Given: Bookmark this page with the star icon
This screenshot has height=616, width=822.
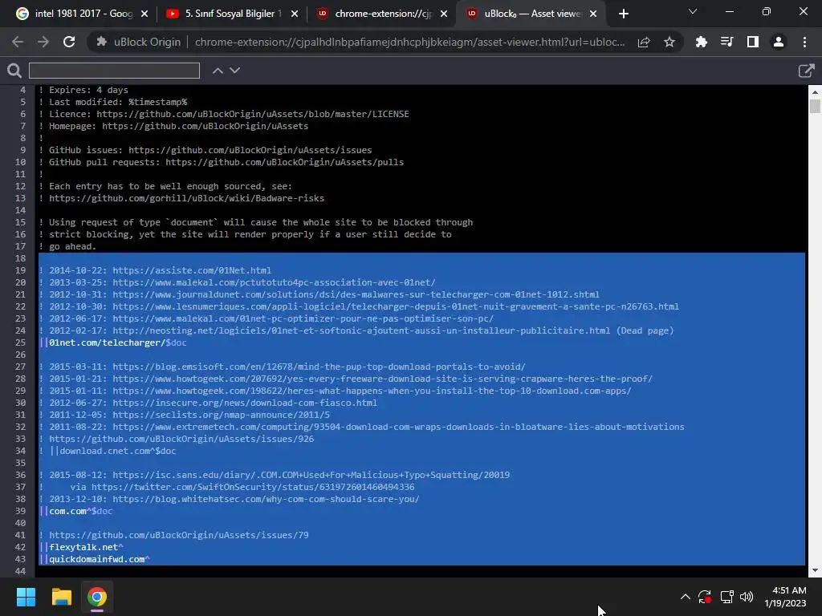Looking at the screenshot, I should 669,42.
